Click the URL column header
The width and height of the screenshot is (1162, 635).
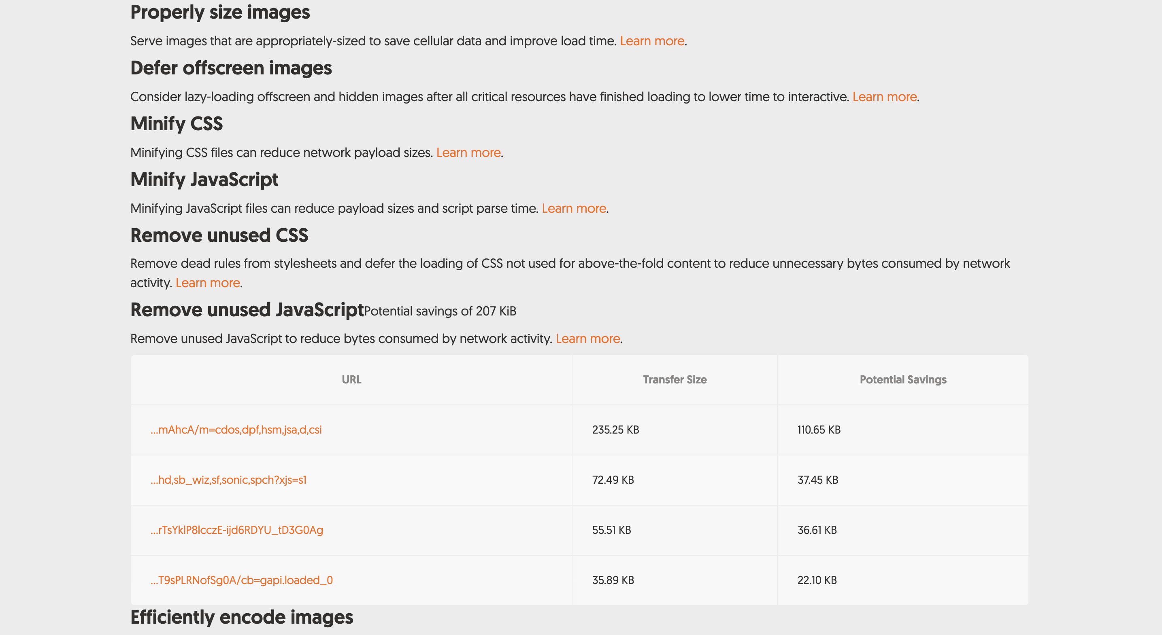[x=351, y=380]
